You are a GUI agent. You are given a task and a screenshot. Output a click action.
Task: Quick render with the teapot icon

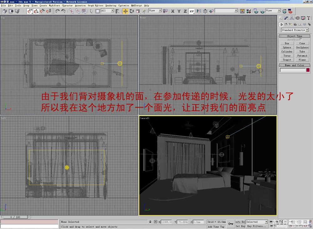click(x=263, y=12)
